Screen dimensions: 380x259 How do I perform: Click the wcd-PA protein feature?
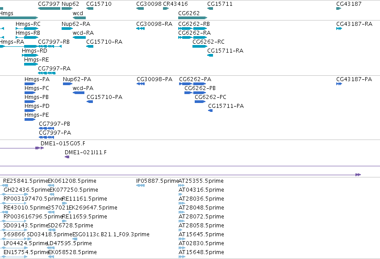79,93
